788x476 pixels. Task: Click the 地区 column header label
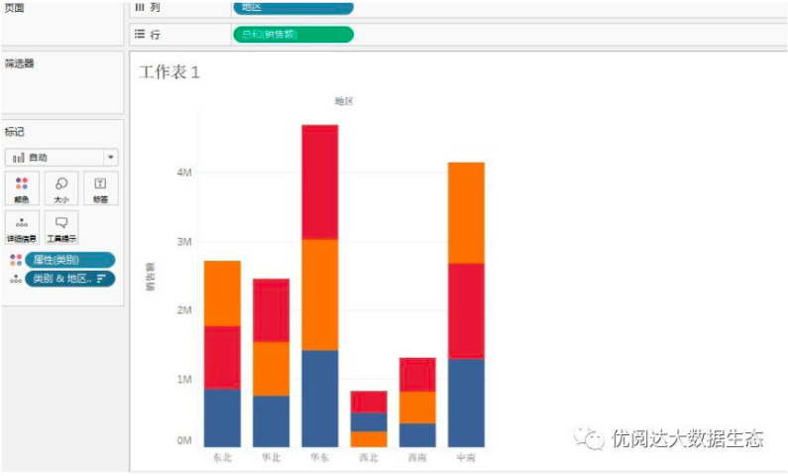[344, 101]
